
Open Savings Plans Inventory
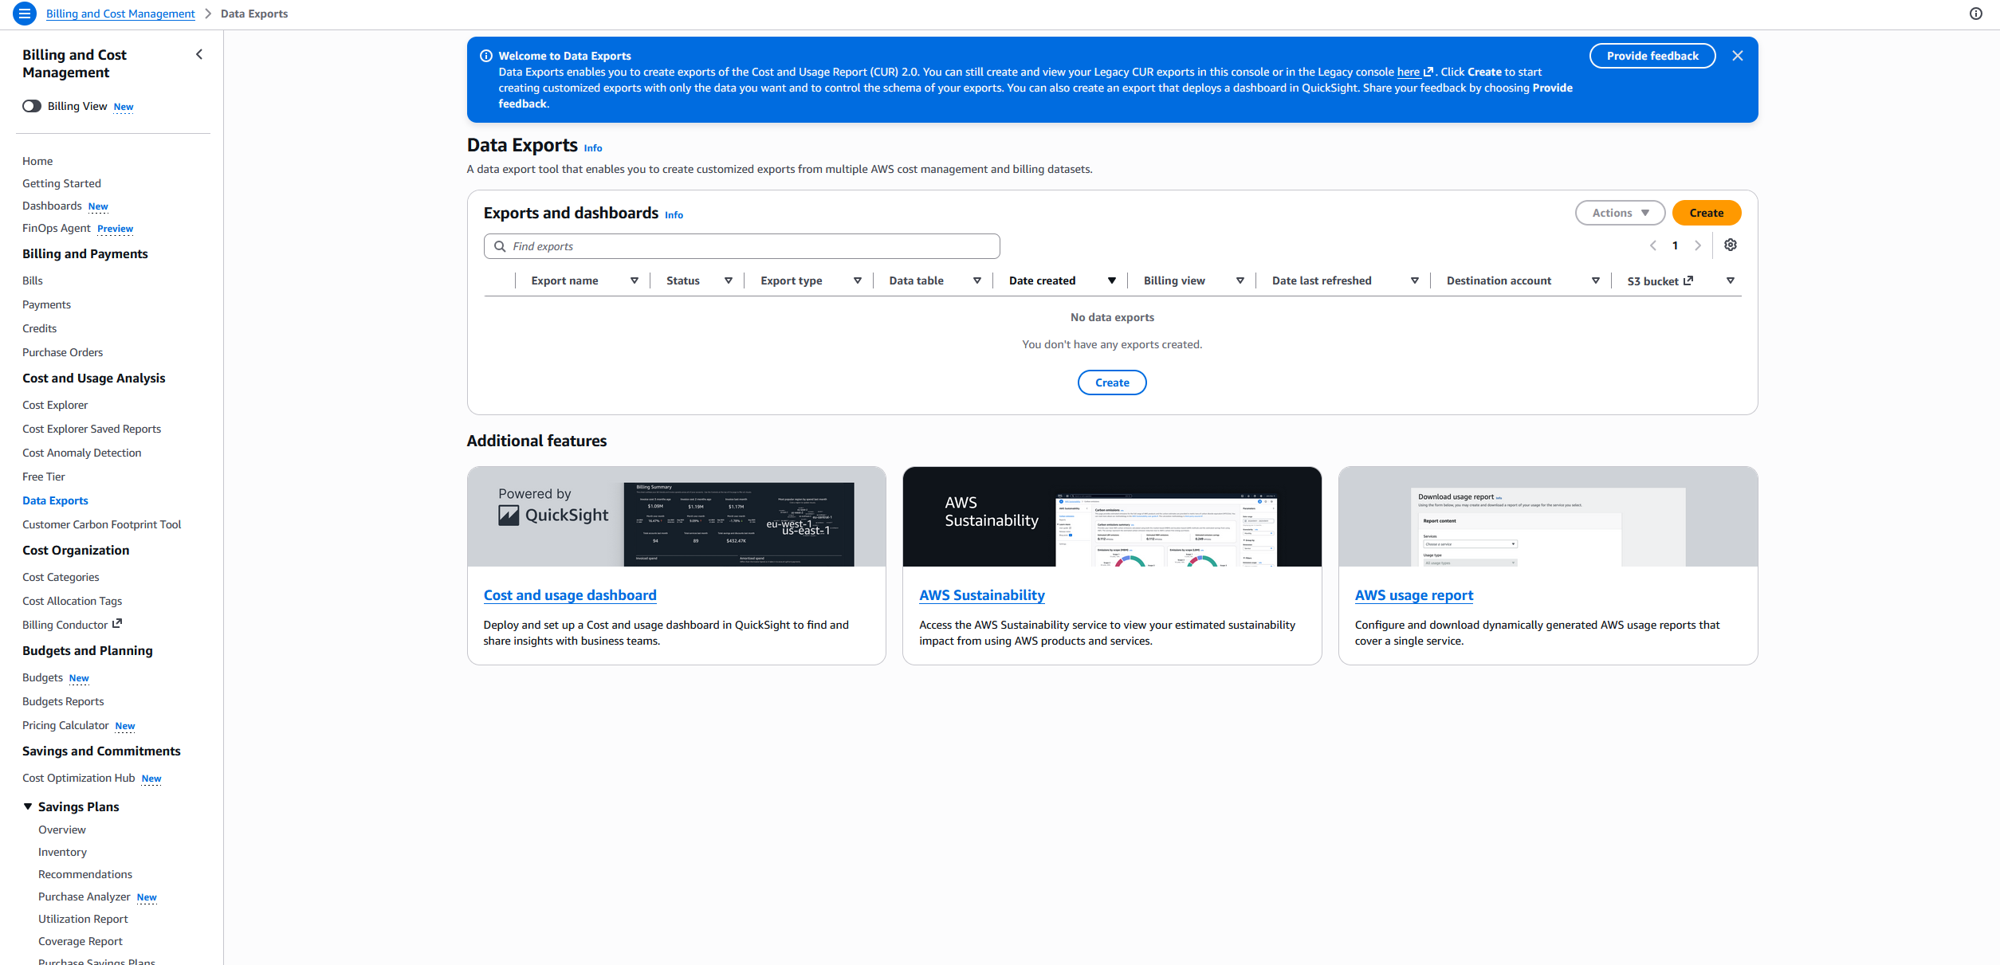(x=62, y=852)
